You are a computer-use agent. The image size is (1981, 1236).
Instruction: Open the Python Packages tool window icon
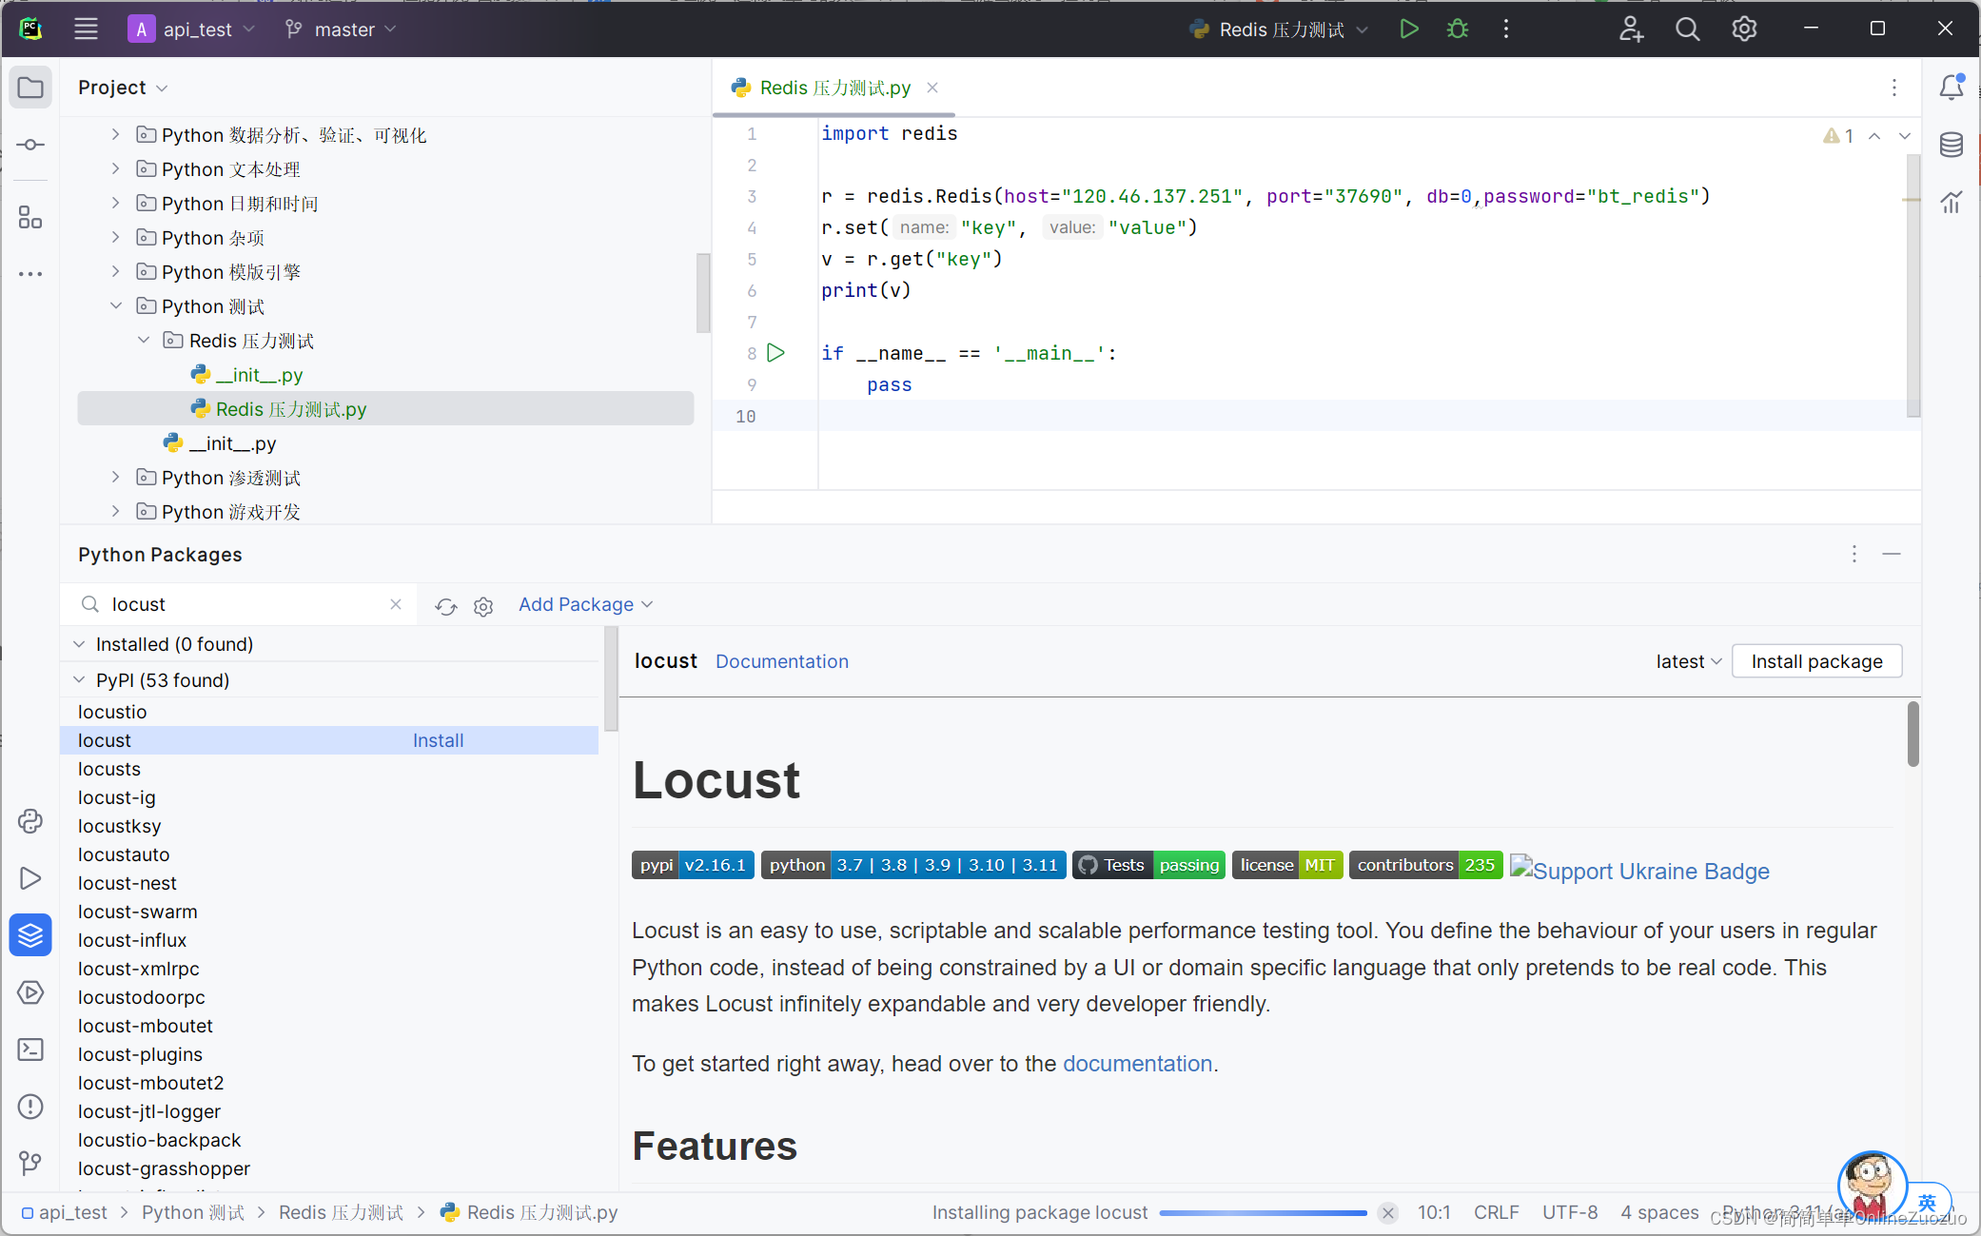click(x=30, y=935)
